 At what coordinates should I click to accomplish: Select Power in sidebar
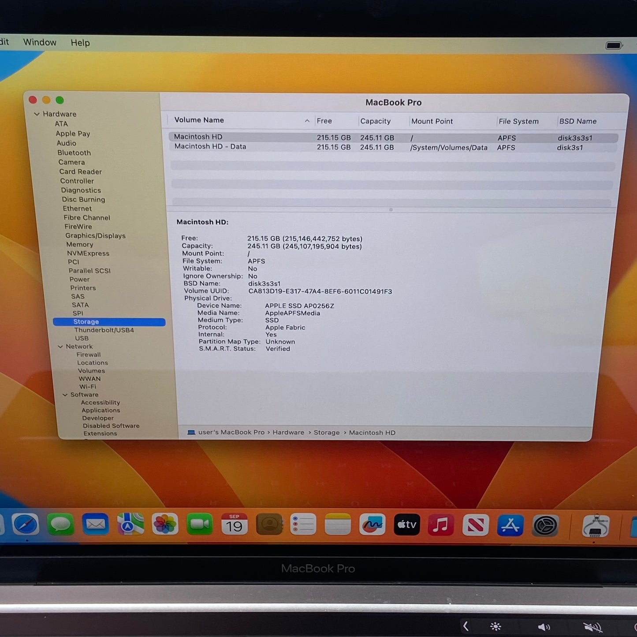point(79,279)
